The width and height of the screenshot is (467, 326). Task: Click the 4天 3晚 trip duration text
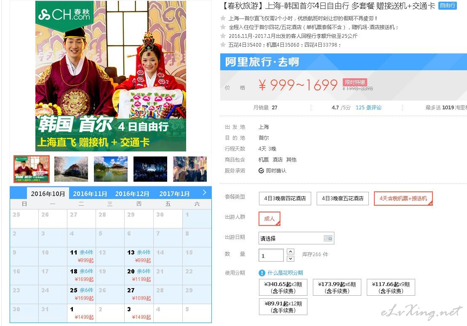267,149
